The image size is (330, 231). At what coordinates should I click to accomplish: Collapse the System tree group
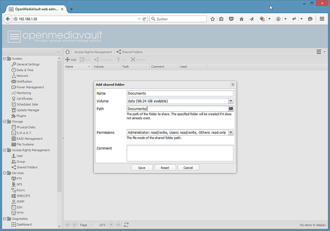[x=5, y=58]
